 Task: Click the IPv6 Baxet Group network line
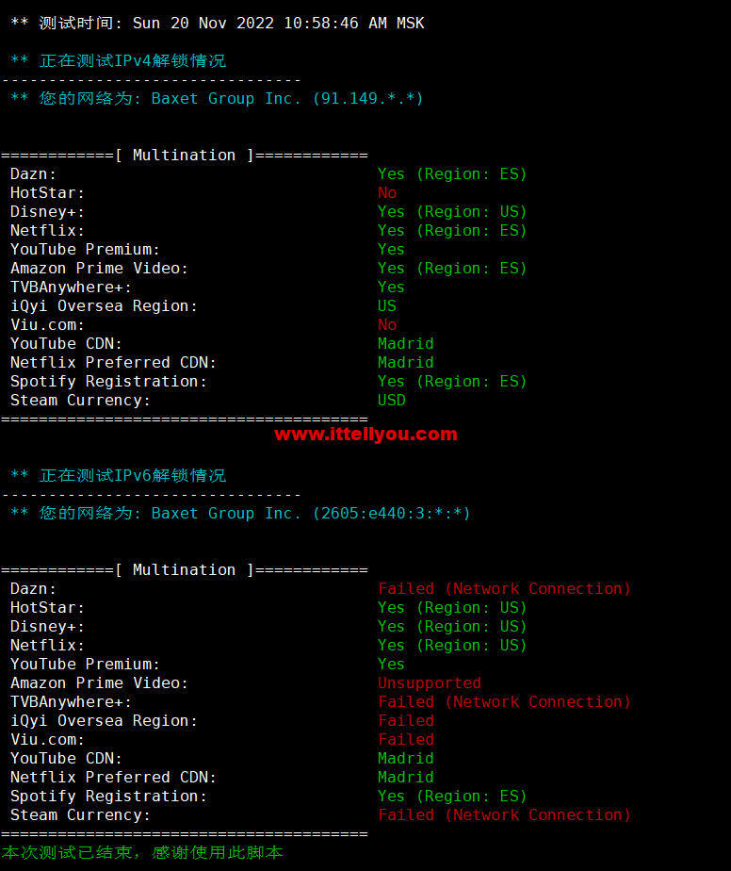[x=240, y=513]
